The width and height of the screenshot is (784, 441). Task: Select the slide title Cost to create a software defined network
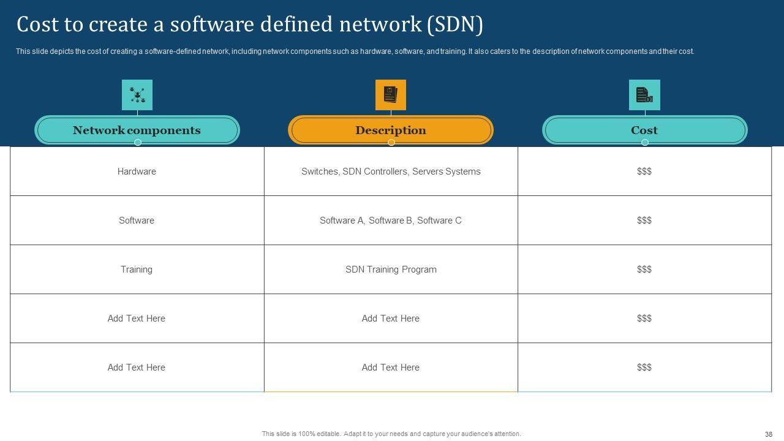[x=250, y=25]
